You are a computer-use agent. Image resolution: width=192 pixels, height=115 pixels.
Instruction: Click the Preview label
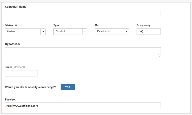pyautogui.click(x=11, y=99)
